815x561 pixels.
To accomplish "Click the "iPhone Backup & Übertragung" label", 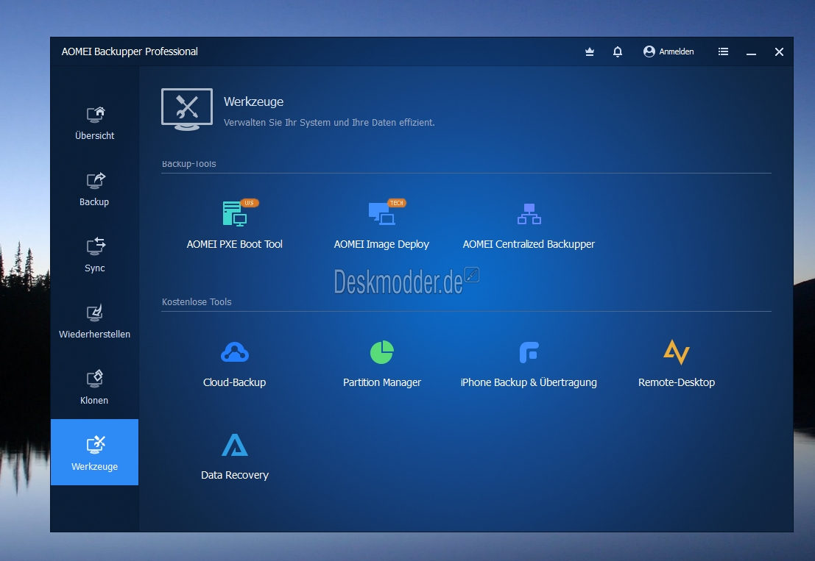I will [x=529, y=382].
